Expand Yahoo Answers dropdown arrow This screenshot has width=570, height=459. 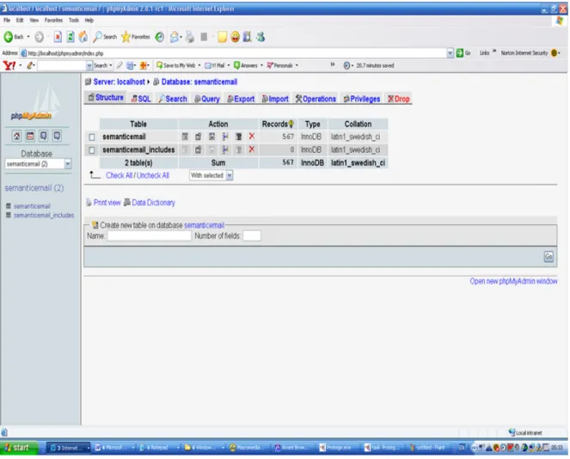(262, 66)
